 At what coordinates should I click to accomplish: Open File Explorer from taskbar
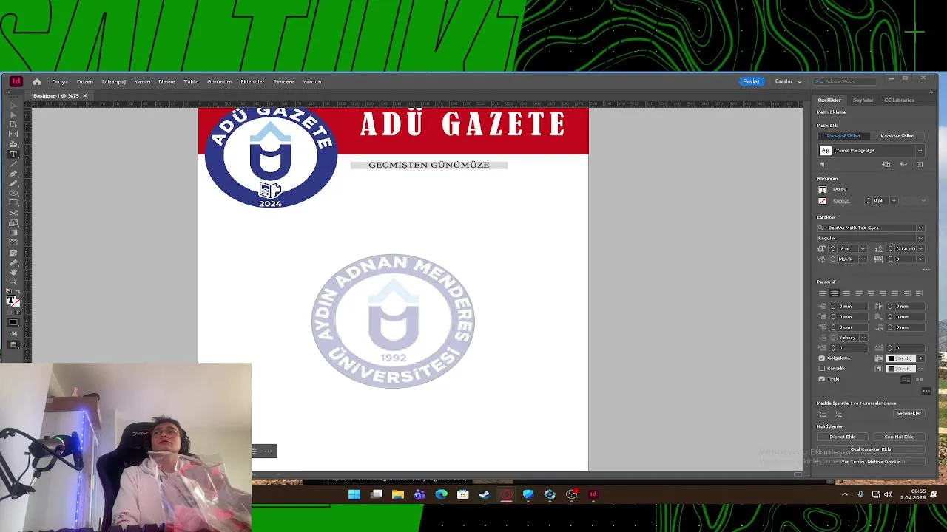pos(398,494)
